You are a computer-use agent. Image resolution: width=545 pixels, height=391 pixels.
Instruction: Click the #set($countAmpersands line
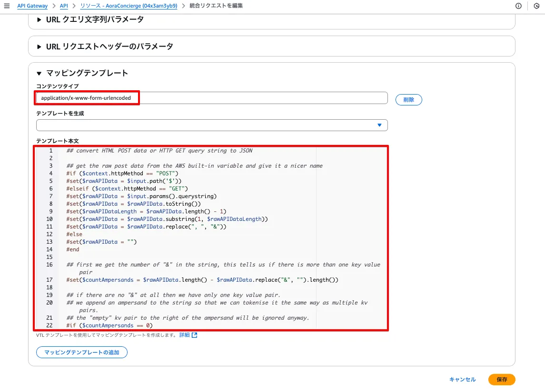(x=202, y=280)
